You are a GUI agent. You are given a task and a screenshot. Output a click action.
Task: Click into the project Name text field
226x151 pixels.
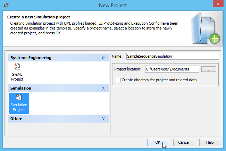pyautogui.click(x=172, y=56)
